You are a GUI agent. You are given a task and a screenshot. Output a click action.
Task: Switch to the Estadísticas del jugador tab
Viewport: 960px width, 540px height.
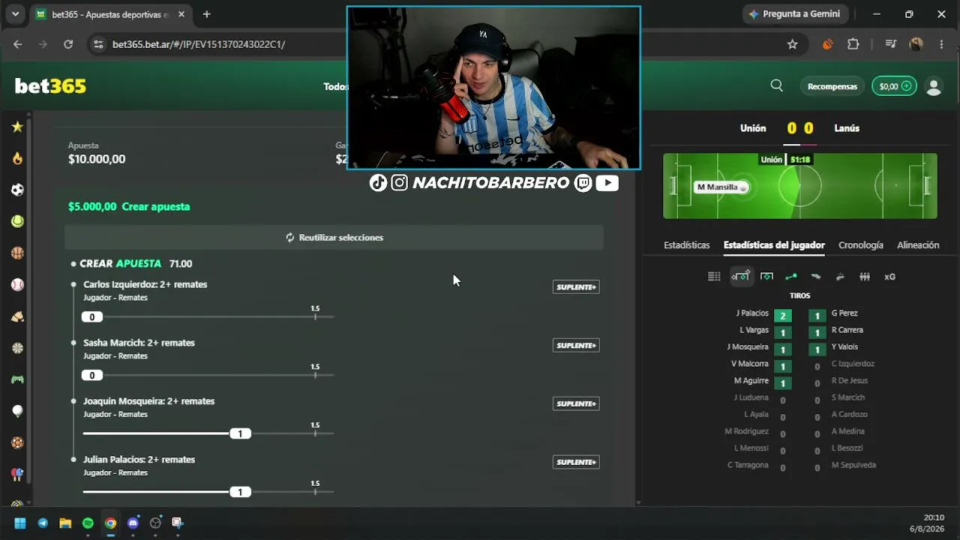[774, 245]
